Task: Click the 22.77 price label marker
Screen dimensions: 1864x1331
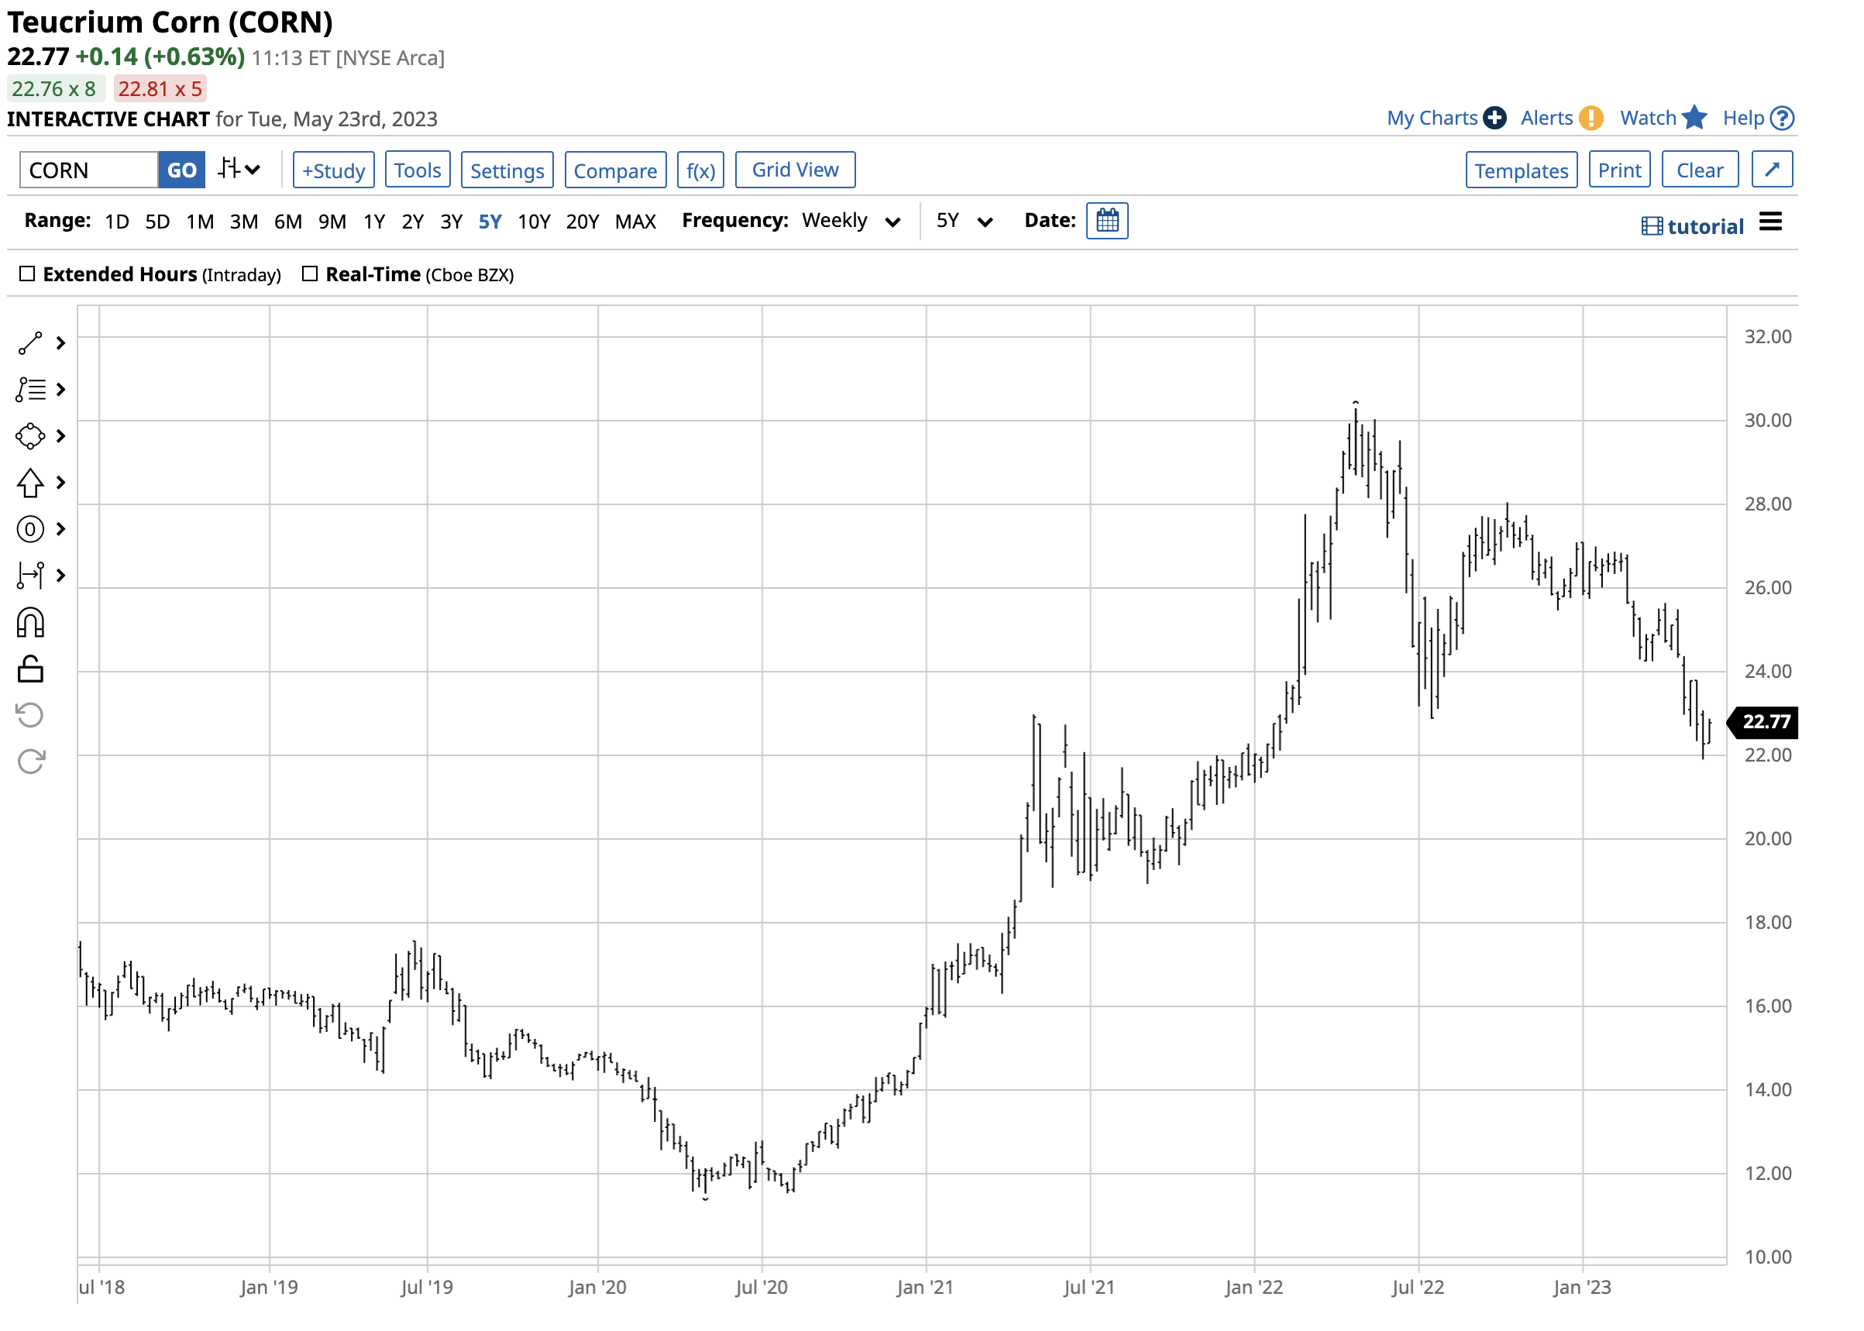Action: coord(1762,722)
